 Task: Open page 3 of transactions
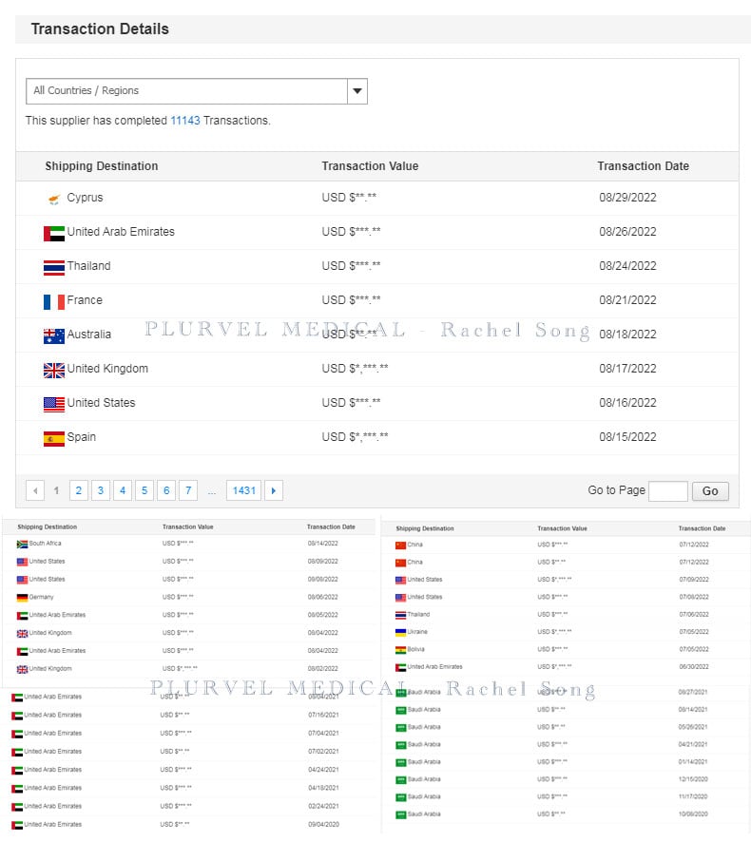click(101, 490)
